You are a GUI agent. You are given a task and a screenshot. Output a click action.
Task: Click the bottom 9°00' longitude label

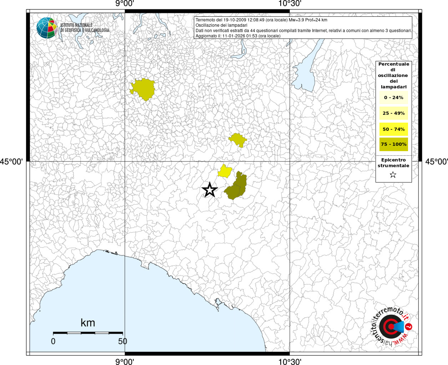pyautogui.click(x=125, y=362)
